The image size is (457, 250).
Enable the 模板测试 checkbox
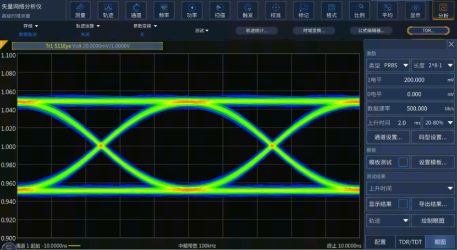tap(403, 162)
